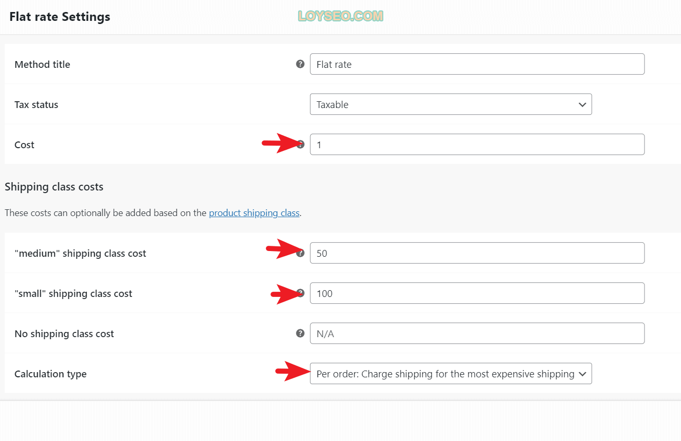
Task: Show help for "medium" shipping class cost
Action: click(300, 253)
